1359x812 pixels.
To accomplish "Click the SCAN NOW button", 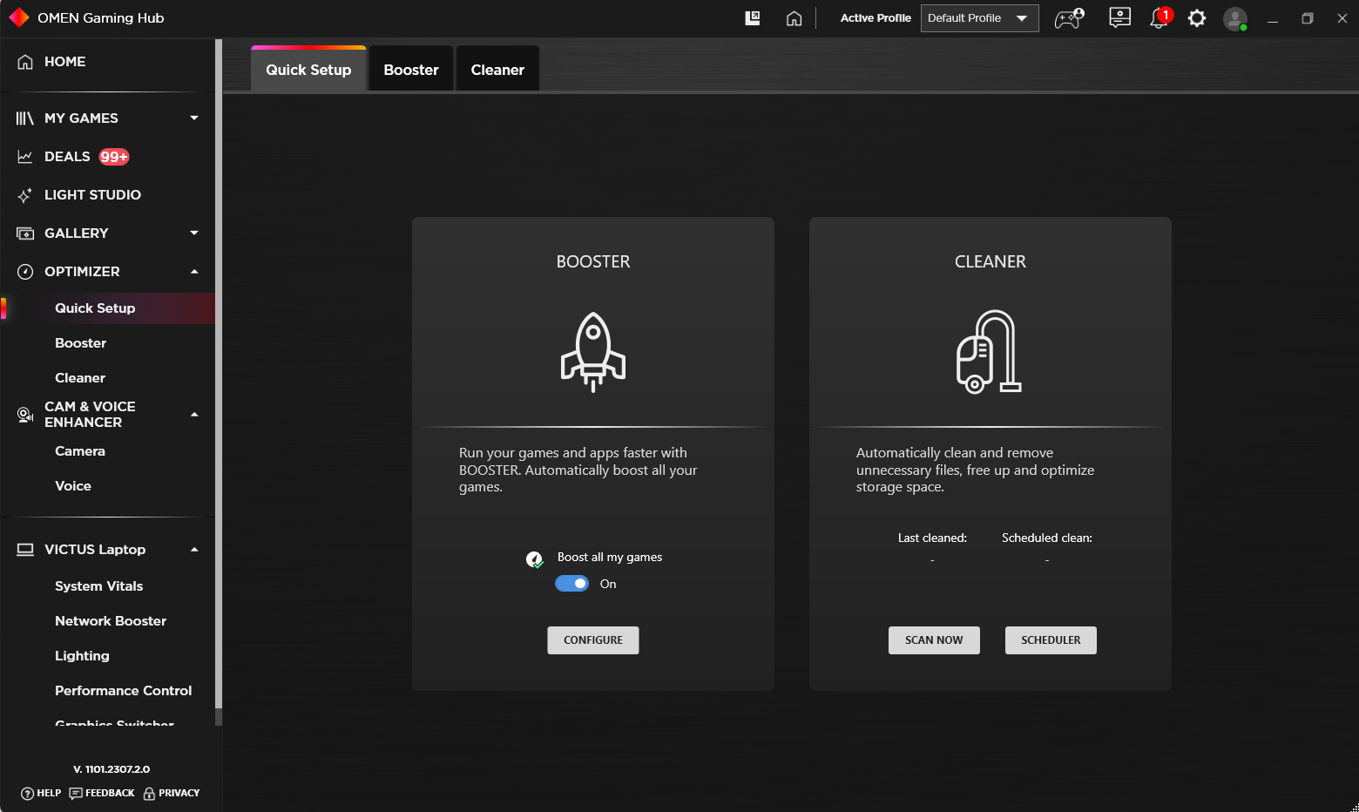I will [934, 640].
